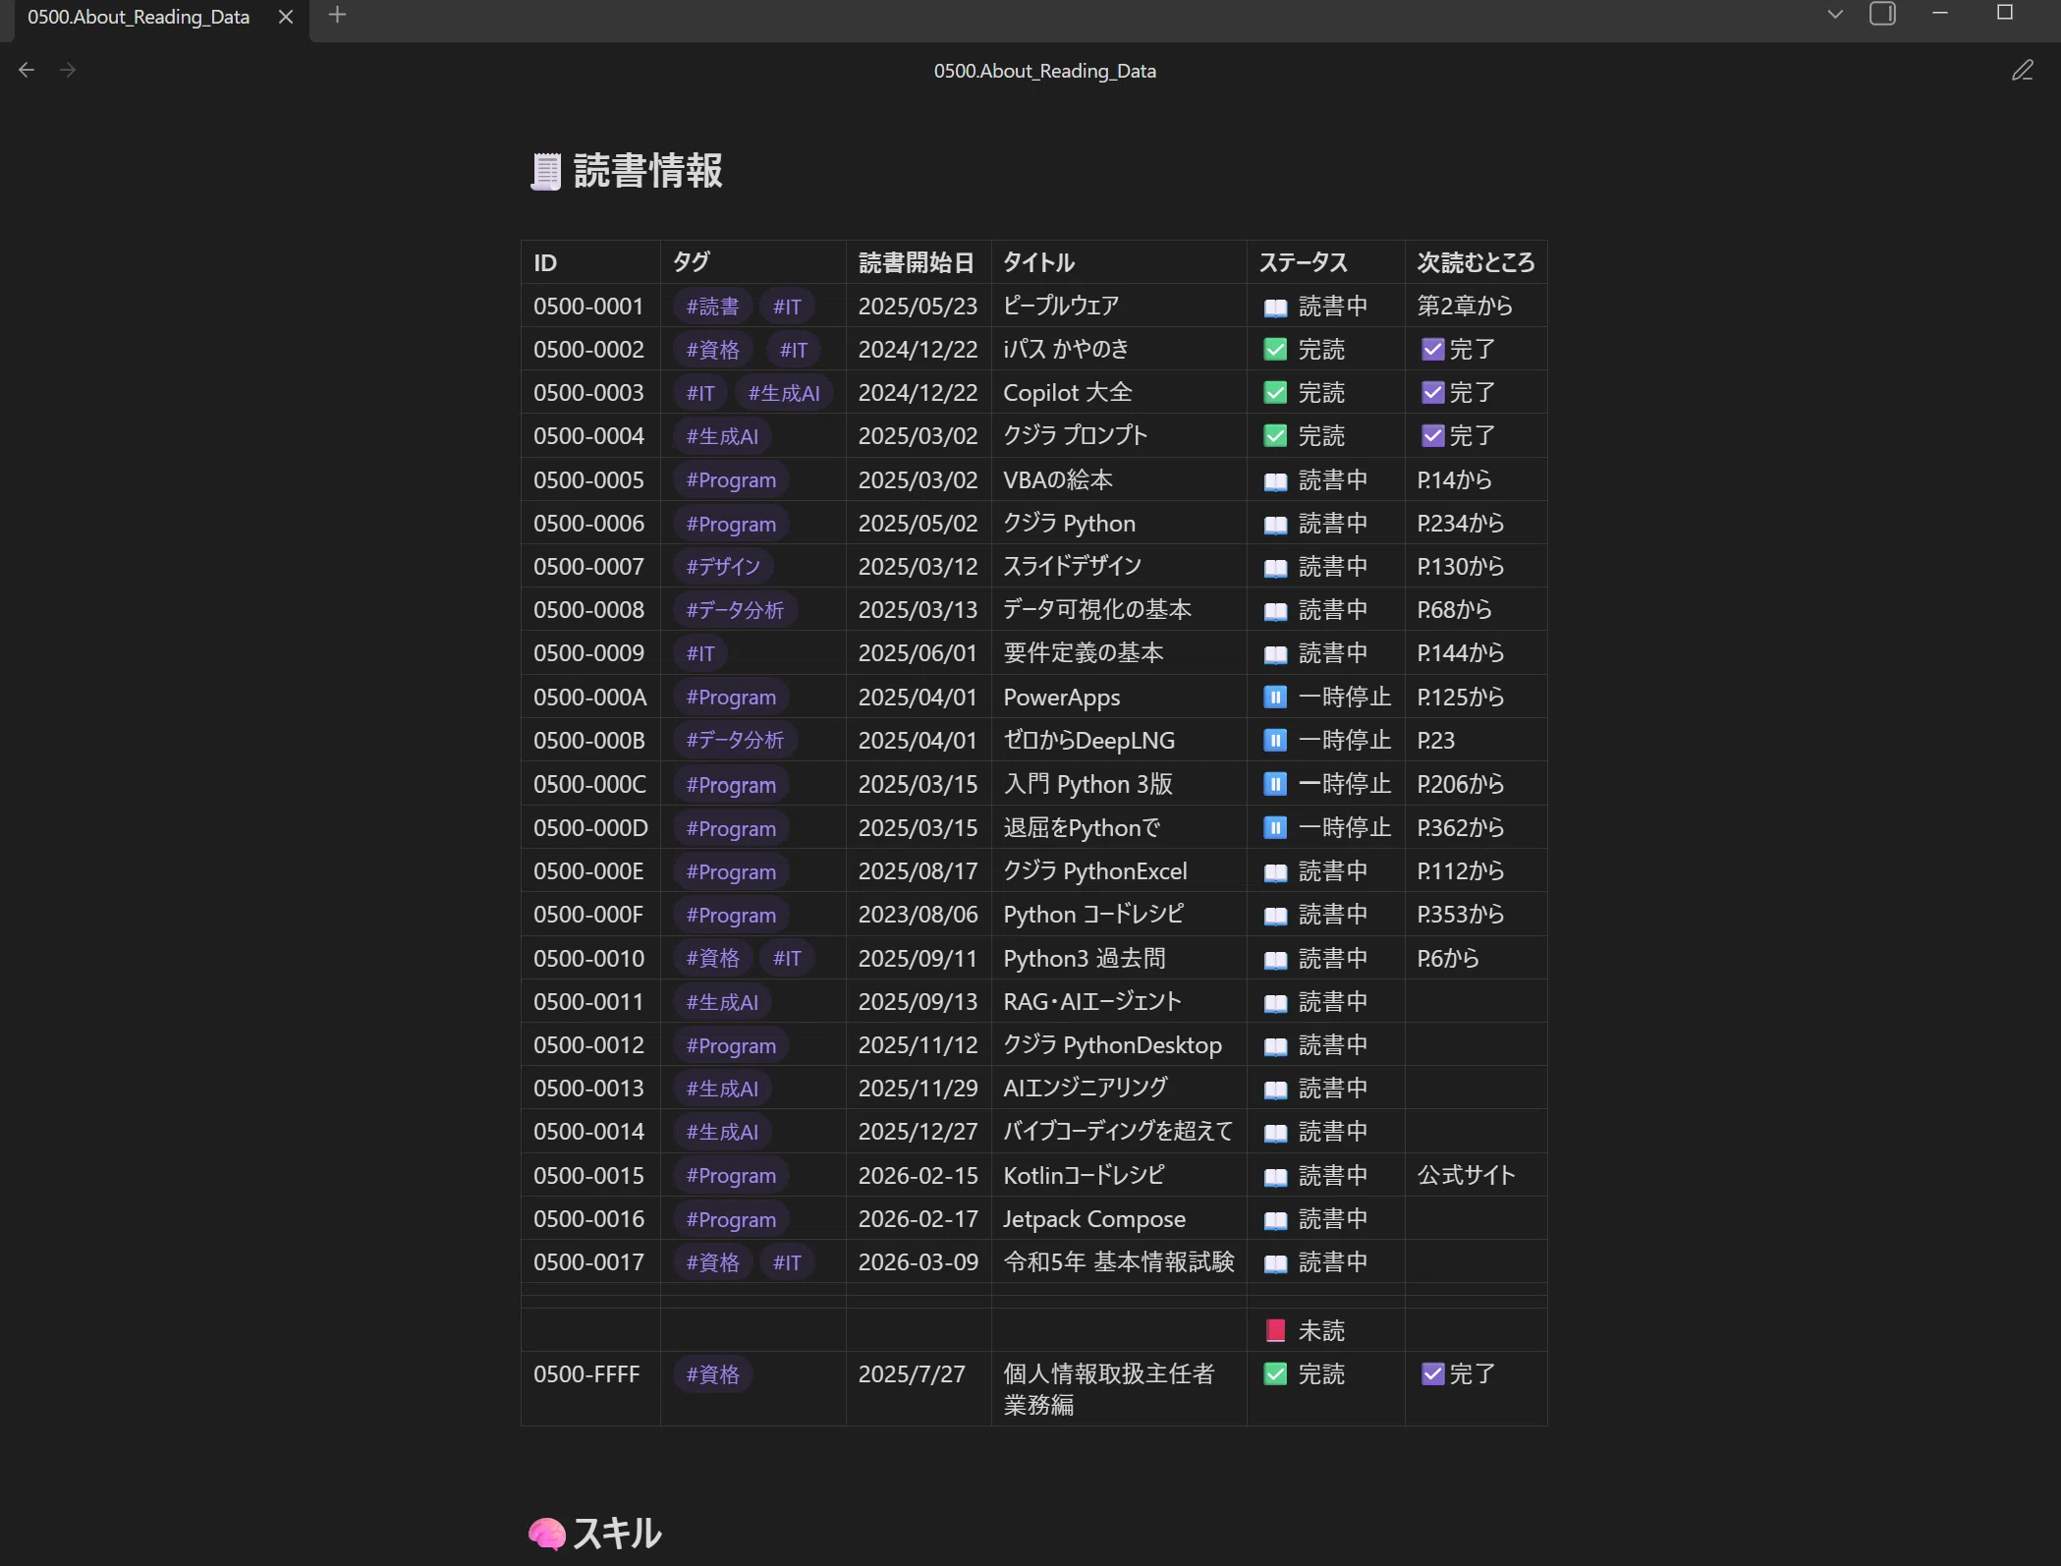
Task: Click the pause icon in PowerApps row
Action: coord(1275,697)
